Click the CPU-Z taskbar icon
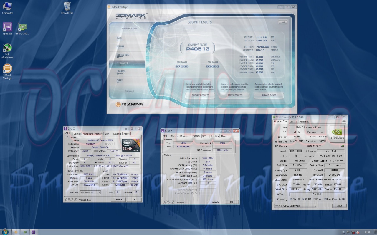The height and width of the screenshot is (235, 377). pos(33,232)
